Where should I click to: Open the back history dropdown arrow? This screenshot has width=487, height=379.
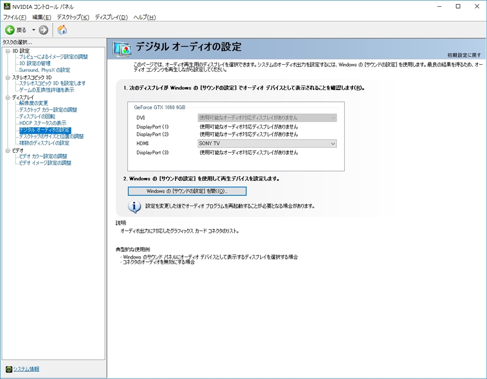pos(34,30)
